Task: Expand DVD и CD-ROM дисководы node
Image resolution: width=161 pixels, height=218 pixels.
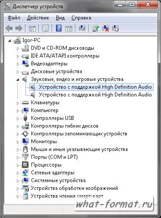Action: click(18, 48)
